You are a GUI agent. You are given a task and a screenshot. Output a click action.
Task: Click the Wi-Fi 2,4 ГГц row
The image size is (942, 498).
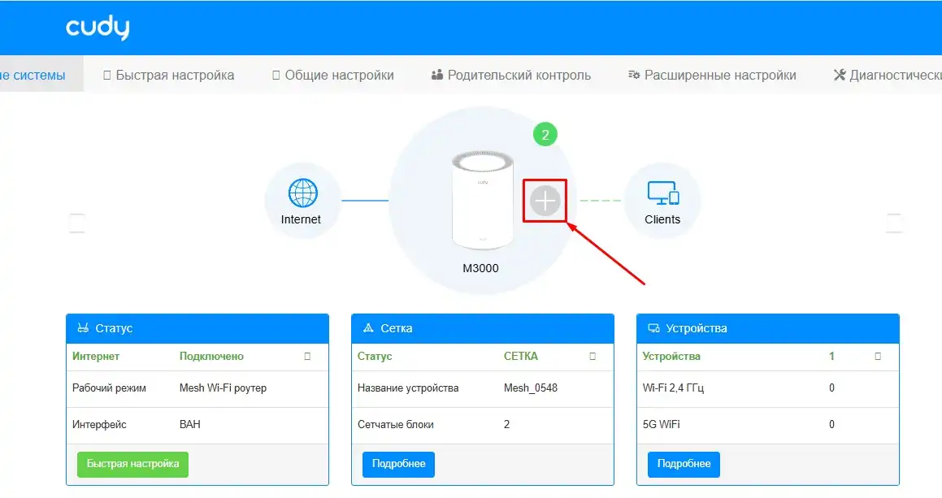(768, 388)
